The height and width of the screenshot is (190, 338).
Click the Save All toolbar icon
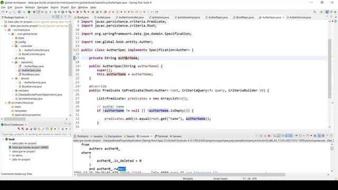click(14, 12)
